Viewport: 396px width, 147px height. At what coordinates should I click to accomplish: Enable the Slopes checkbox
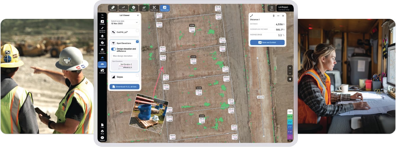137,75
